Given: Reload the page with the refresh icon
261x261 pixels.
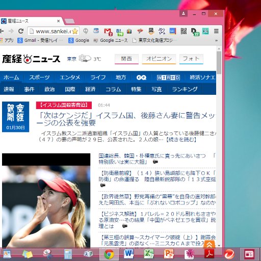Looking at the screenshot, I should coord(21,31).
